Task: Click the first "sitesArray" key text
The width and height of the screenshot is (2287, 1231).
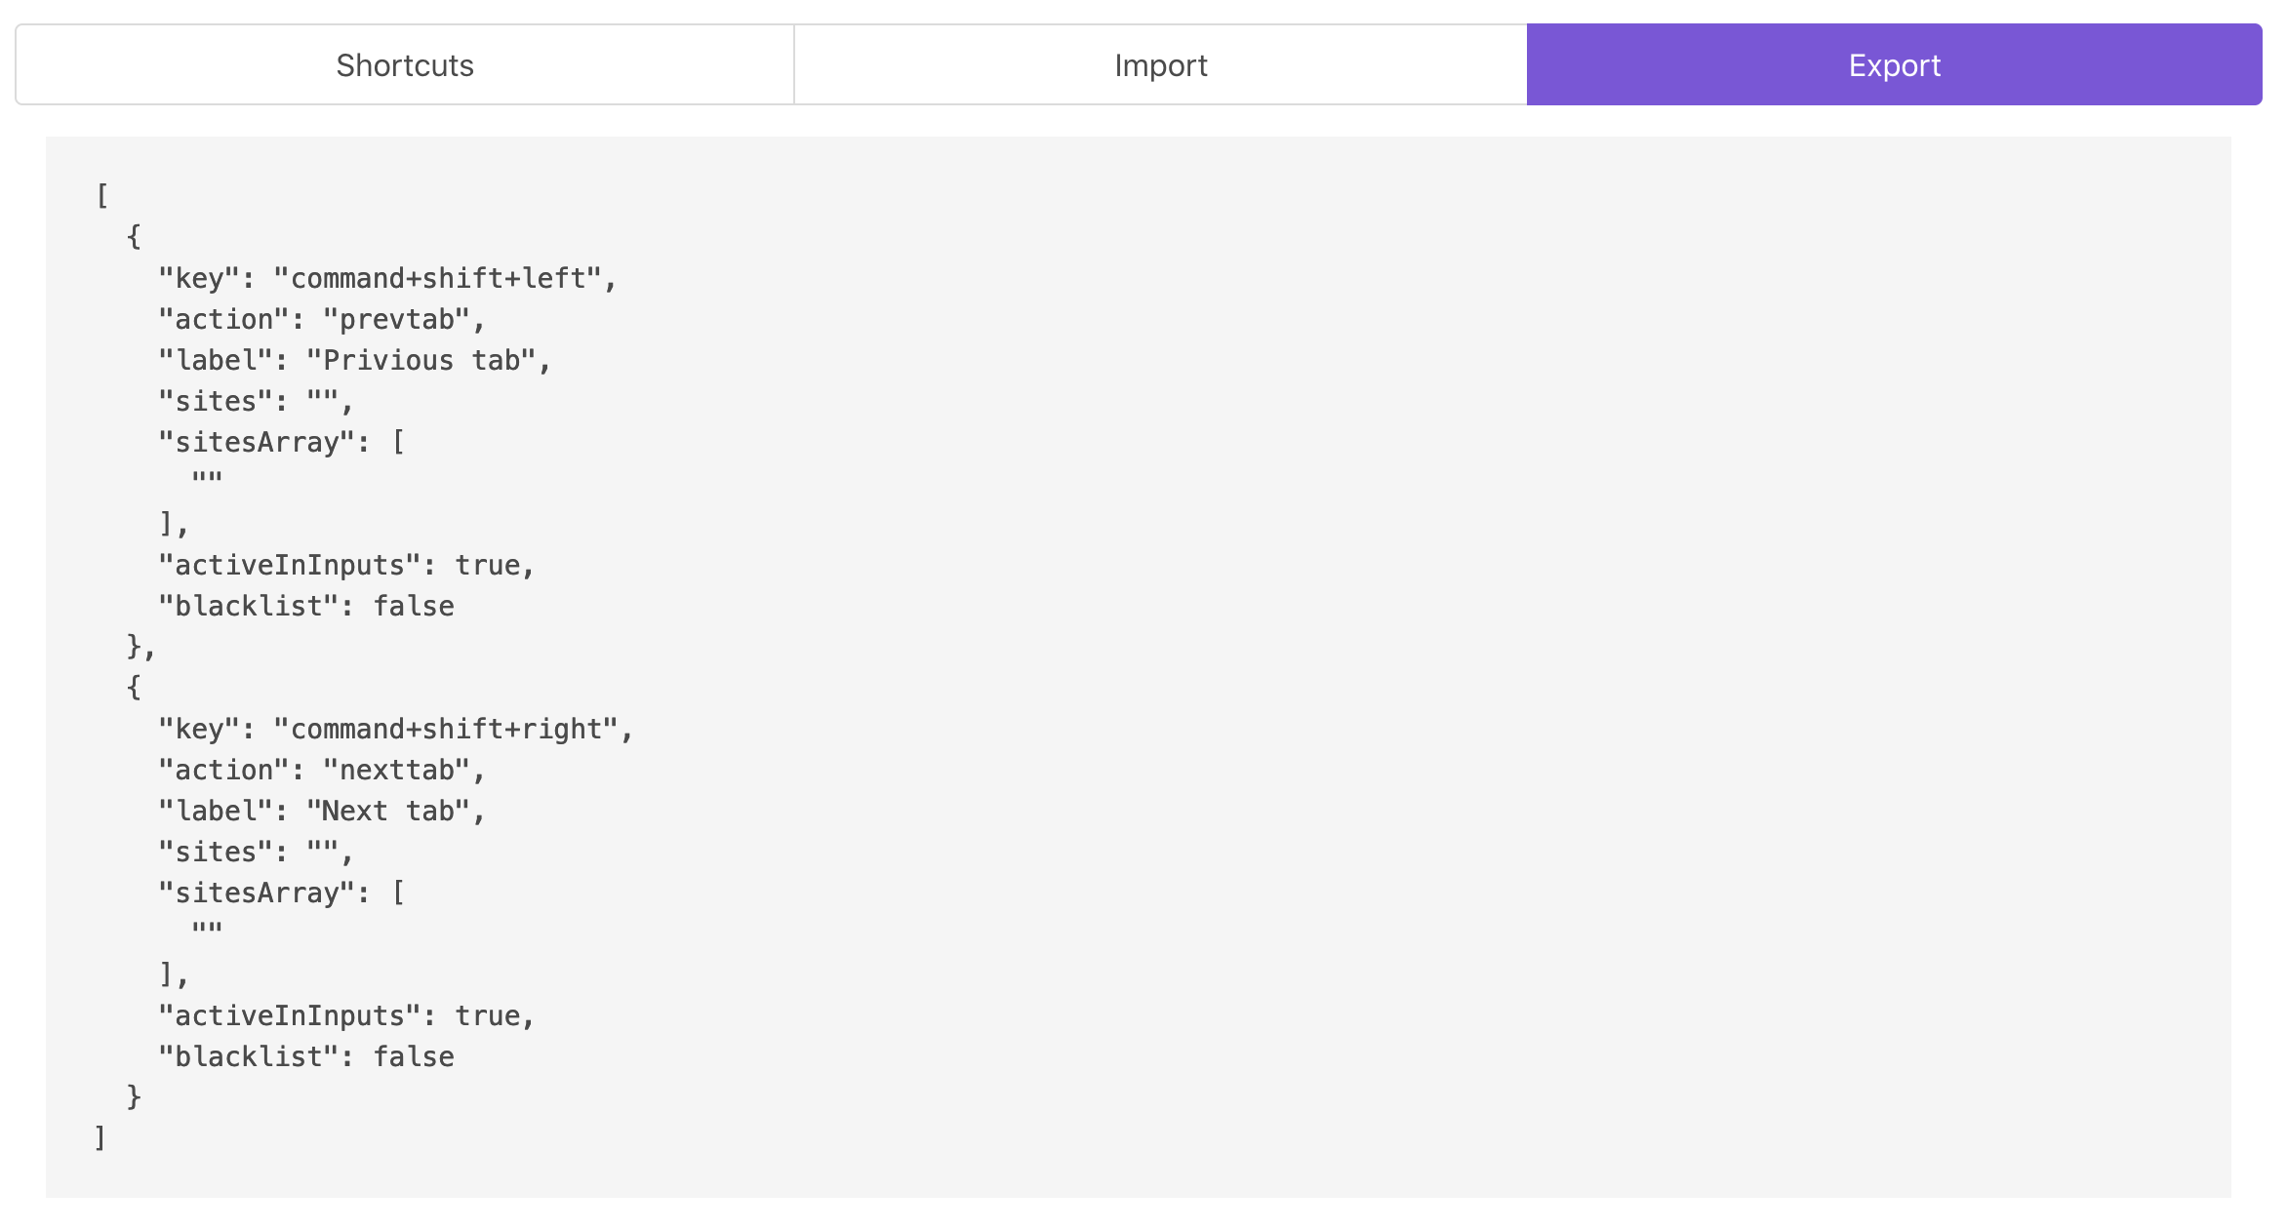Action: 256,443
